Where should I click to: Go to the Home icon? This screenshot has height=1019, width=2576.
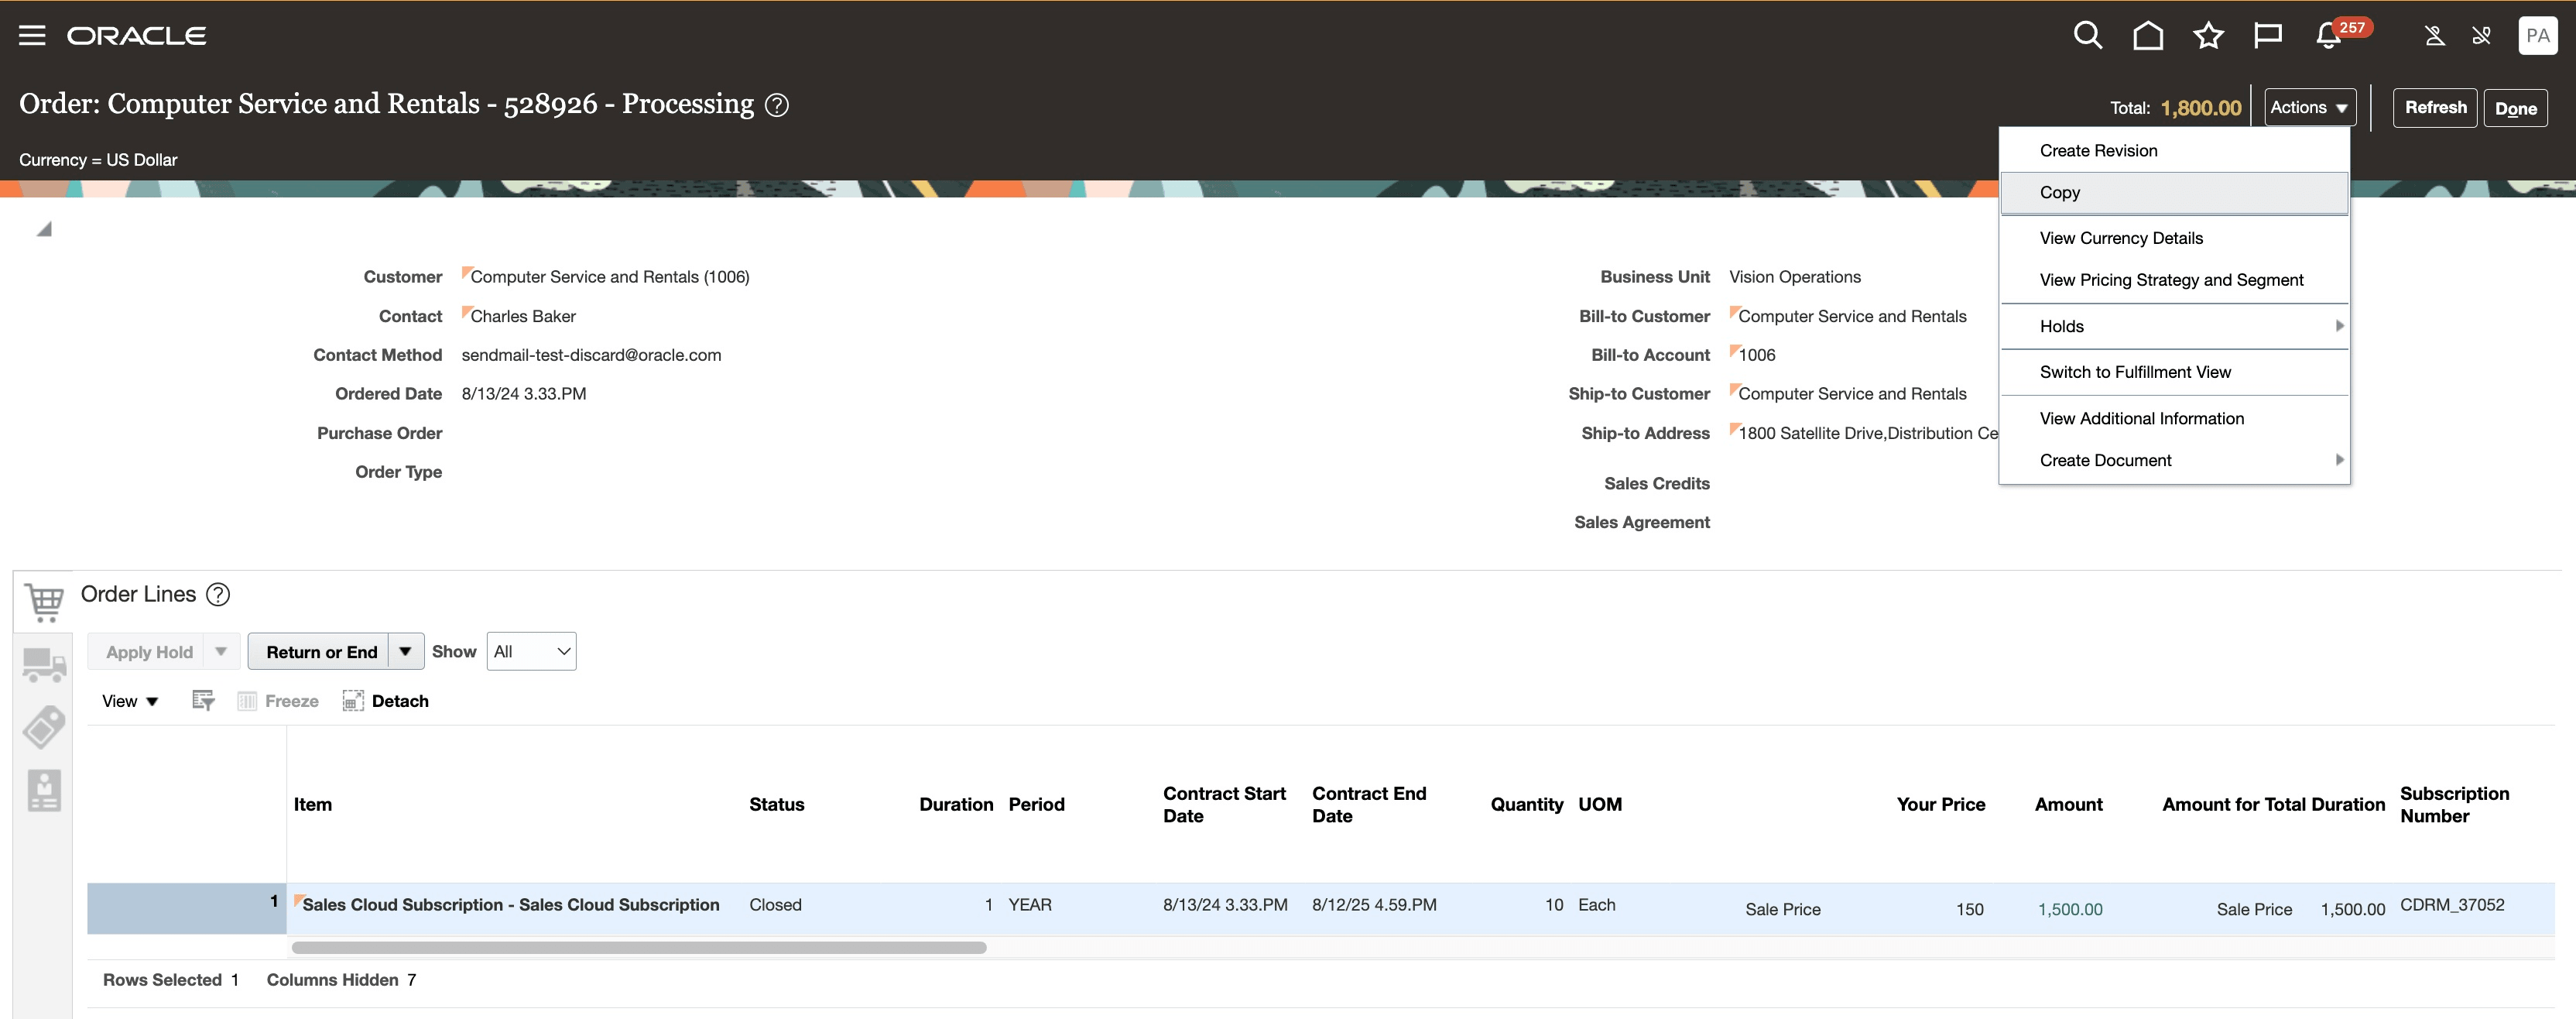click(x=2147, y=36)
